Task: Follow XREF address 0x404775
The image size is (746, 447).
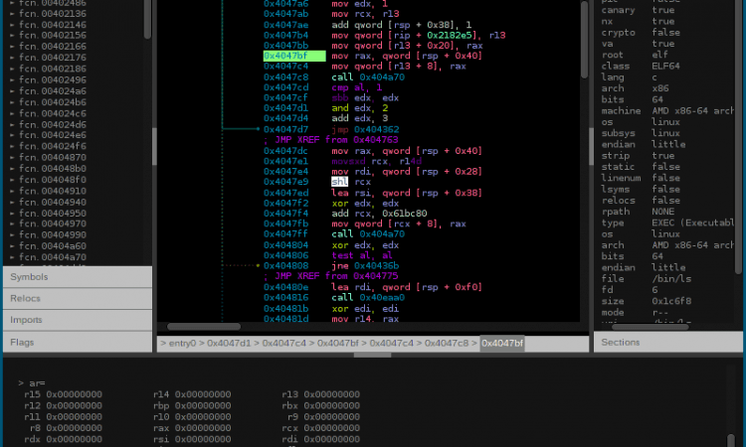Action: (x=376, y=276)
